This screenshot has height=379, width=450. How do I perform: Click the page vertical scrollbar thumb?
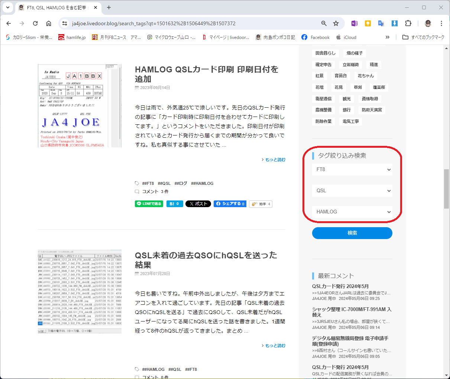pyautogui.click(x=446, y=189)
